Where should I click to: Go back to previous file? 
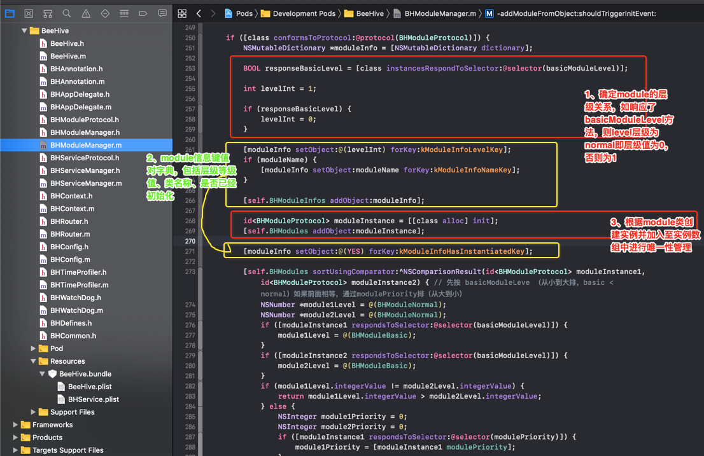click(199, 13)
